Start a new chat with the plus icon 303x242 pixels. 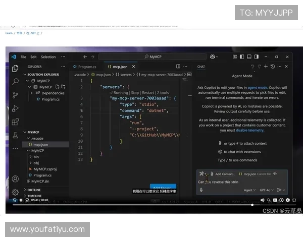coord(266,67)
